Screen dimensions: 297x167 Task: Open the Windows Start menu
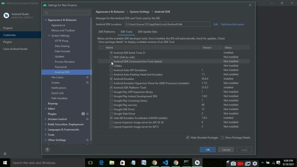(x=5, y=163)
